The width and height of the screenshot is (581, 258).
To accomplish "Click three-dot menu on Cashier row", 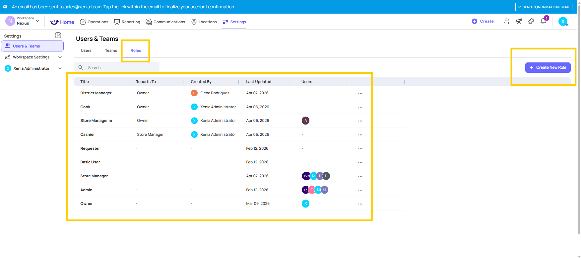I will 360,135.
